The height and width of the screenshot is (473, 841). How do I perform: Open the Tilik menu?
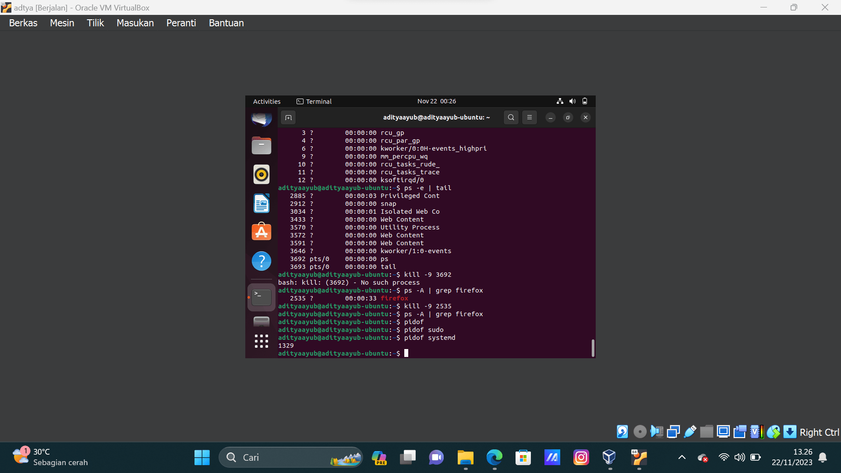tap(95, 23)
